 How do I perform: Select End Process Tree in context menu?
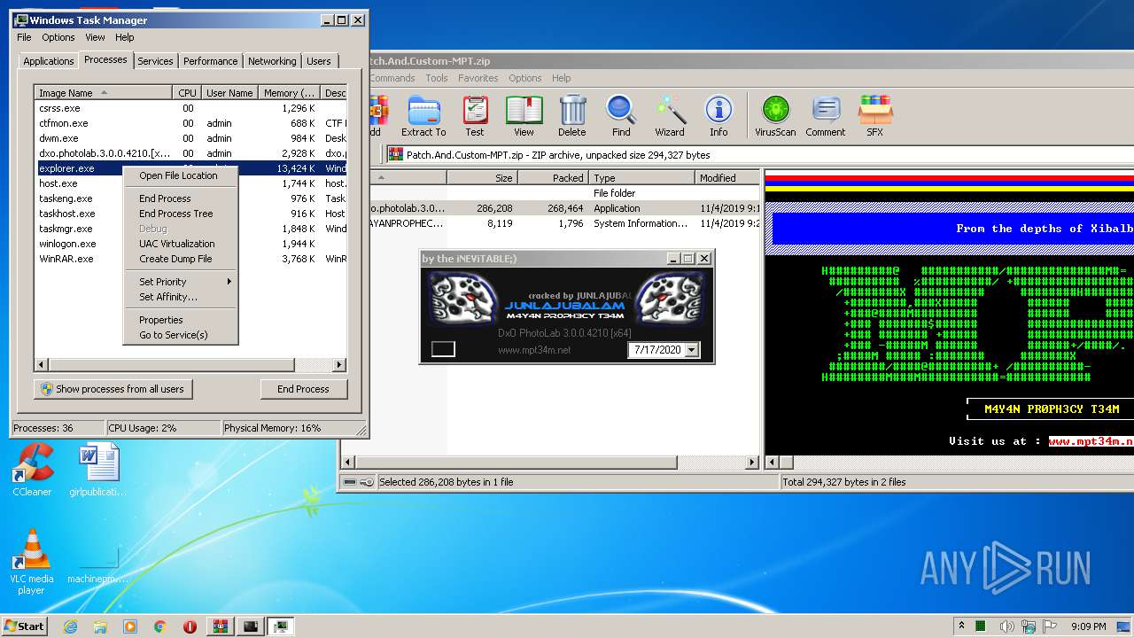click(x=181, y=214)
